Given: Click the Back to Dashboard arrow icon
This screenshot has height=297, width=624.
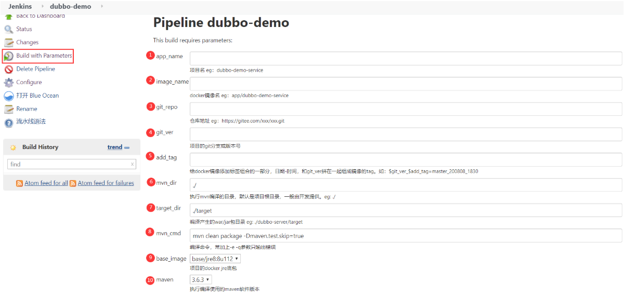Looking at the screenshot, I should [8, 17].
